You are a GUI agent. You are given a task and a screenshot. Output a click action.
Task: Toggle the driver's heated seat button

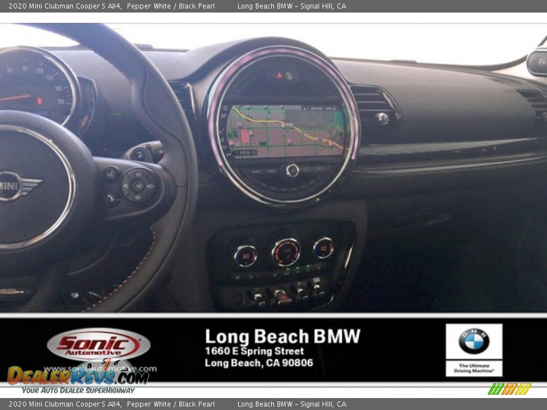(x=238, y=276)
